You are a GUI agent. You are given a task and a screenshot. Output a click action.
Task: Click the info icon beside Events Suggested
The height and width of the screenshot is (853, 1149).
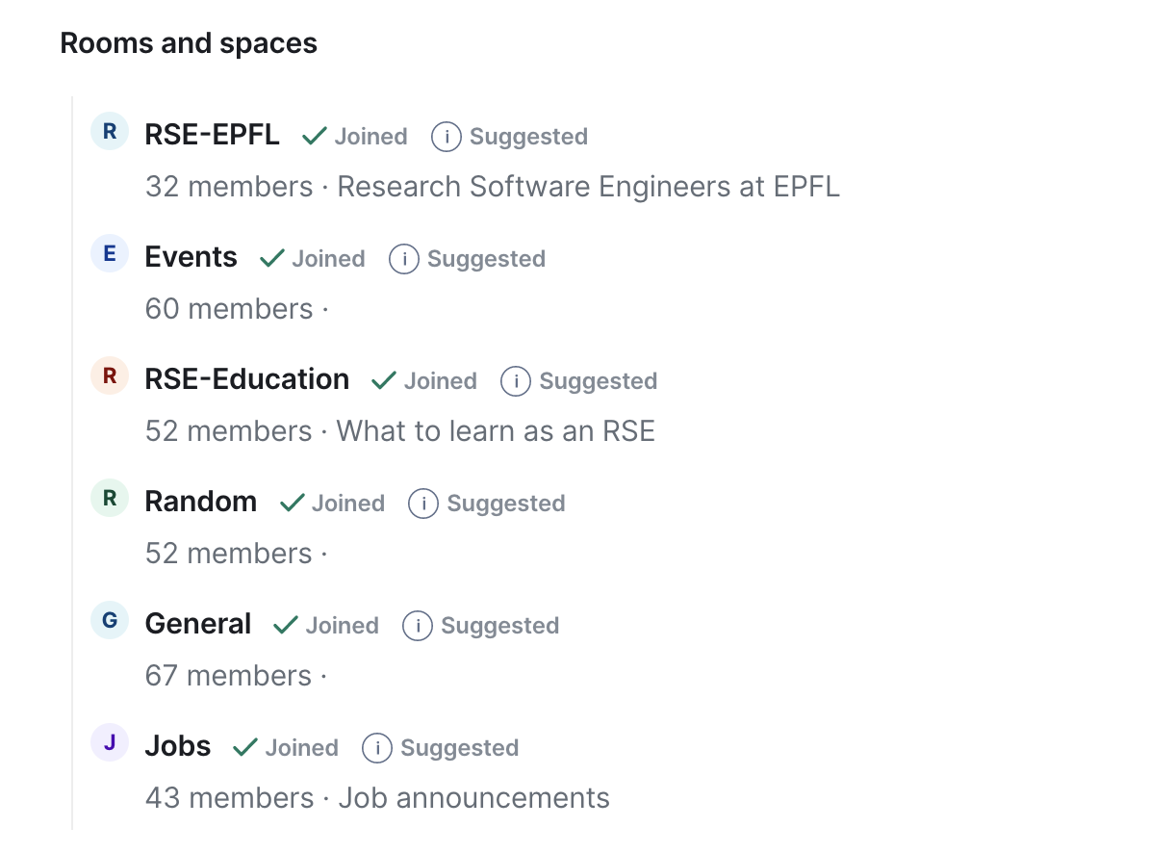404,259
